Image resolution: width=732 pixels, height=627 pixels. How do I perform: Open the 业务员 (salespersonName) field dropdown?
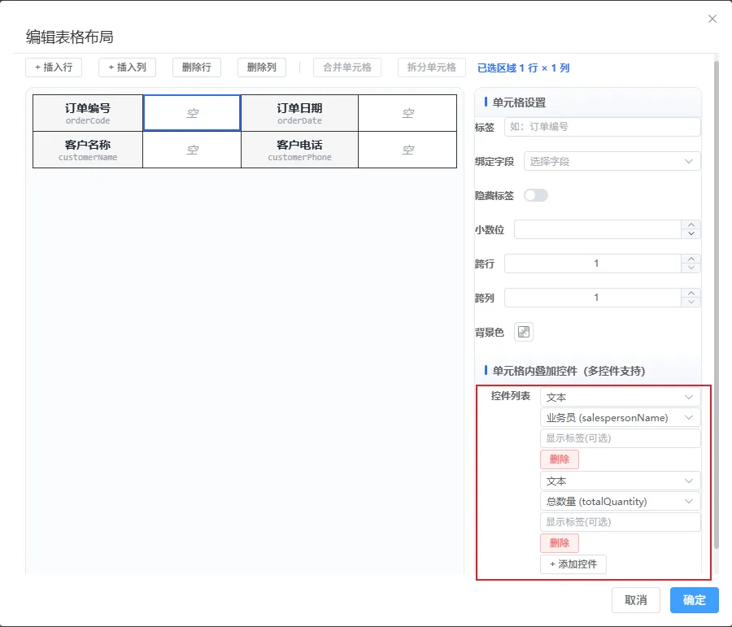[620, 418]
